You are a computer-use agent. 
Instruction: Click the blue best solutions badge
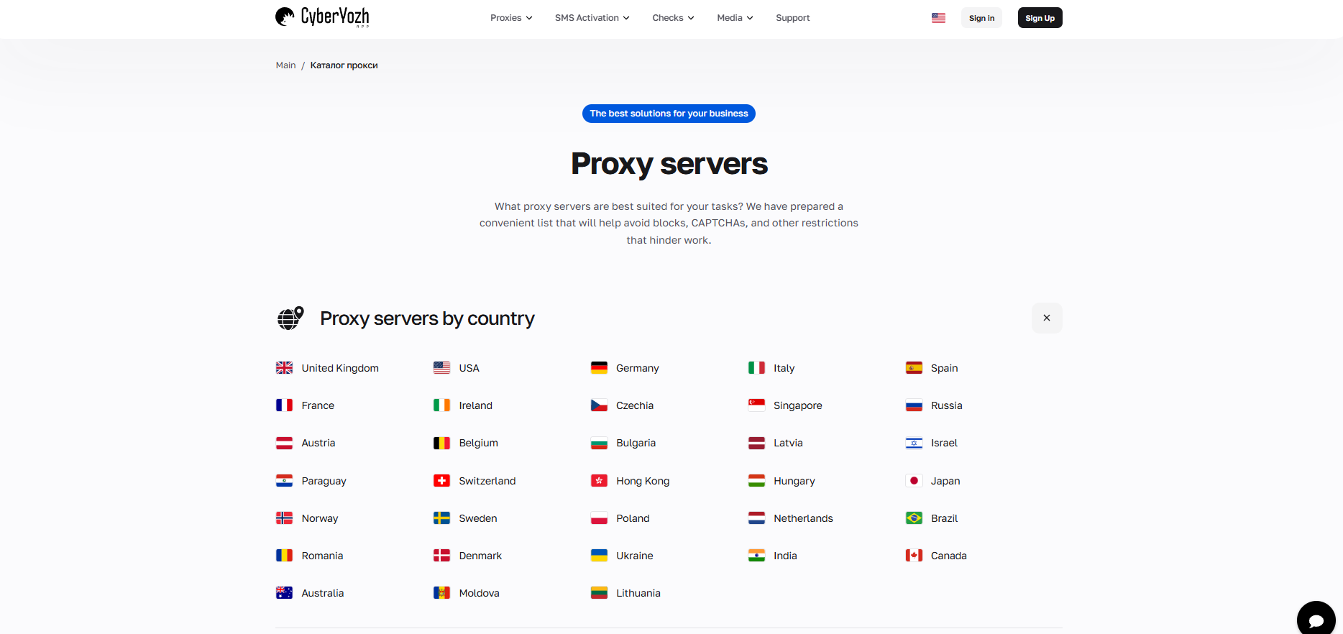(x=669, y=114)
